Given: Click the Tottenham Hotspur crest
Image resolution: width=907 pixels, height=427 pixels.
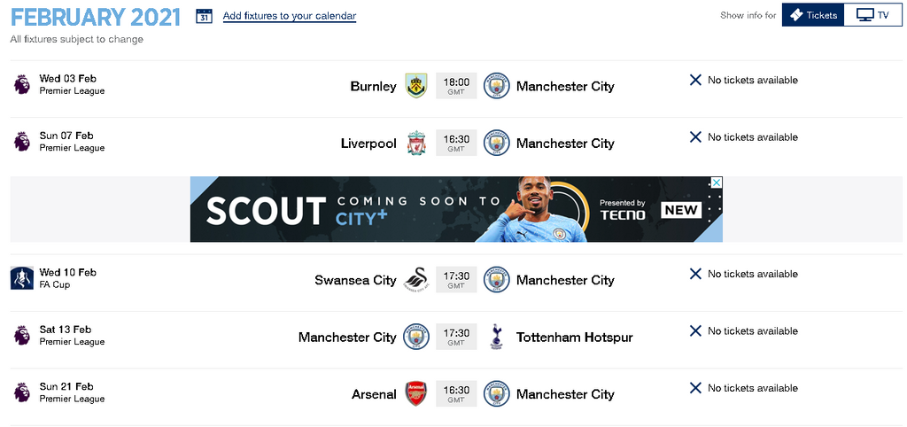Looking at the screenshot, I should coord(496,338).
